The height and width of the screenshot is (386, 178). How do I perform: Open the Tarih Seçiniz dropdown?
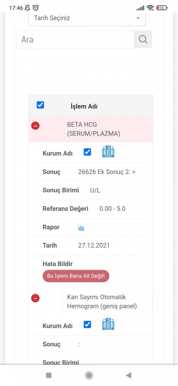pyautogui.click(x=87, y=18)
